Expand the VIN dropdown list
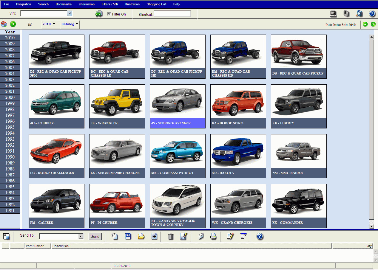Screen dimensions: 378x270 (x=70, y=13)
